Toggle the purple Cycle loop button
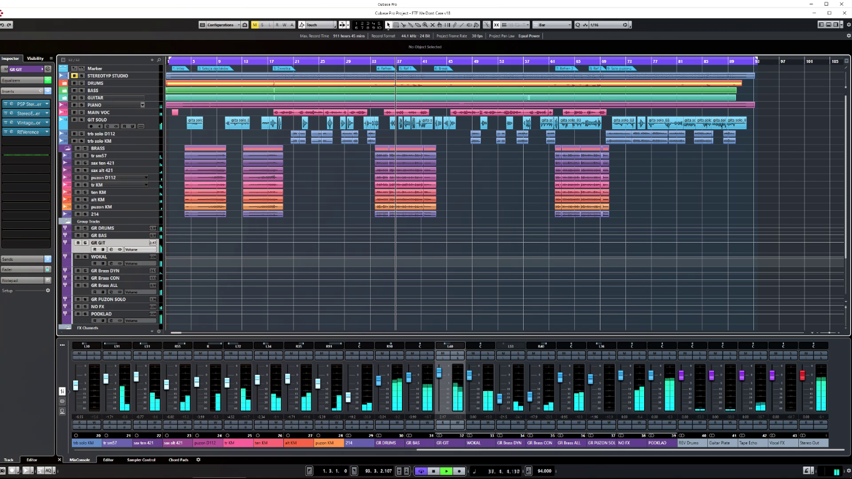 click(421, 471)
